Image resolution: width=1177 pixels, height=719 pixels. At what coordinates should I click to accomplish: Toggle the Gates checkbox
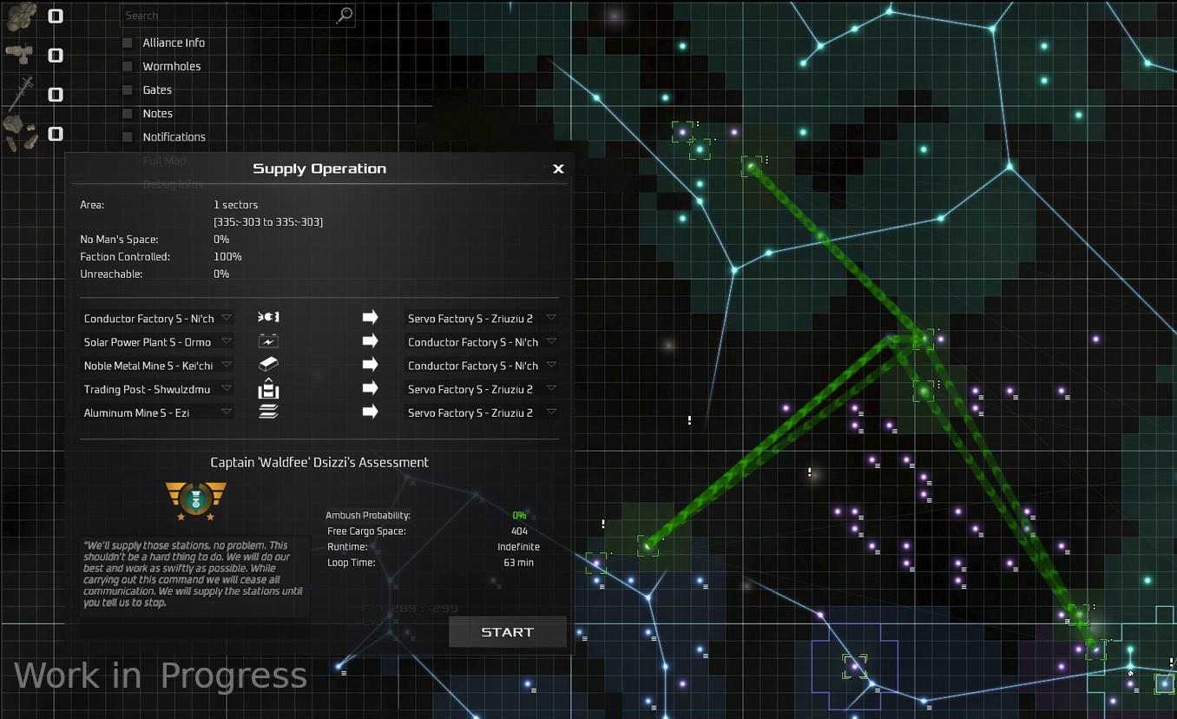[x=128, y=89]
